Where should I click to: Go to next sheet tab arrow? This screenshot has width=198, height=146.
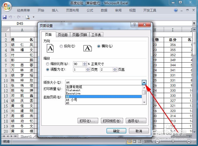[x=12, y=136]
